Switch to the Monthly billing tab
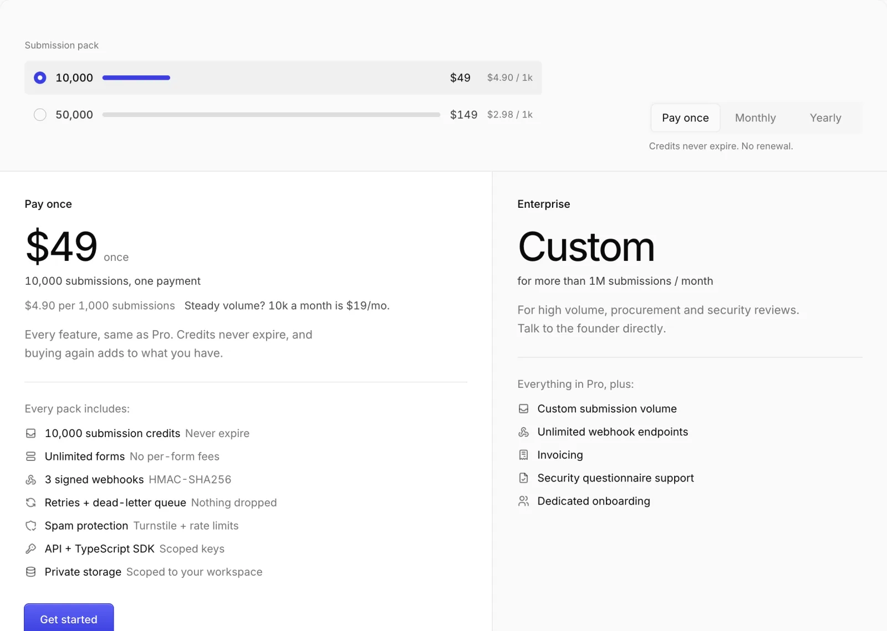887x631 pixels. [755, 118]
